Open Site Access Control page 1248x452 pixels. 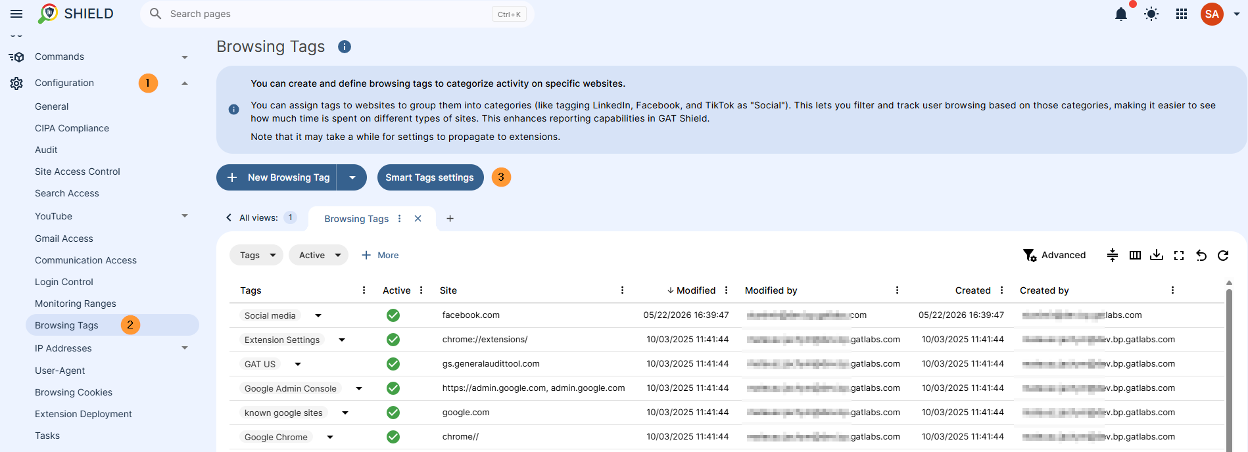78,171
